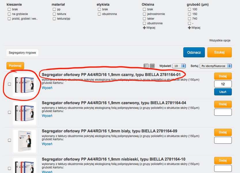Click Wyceń link for biały segregator

[47, 144]
